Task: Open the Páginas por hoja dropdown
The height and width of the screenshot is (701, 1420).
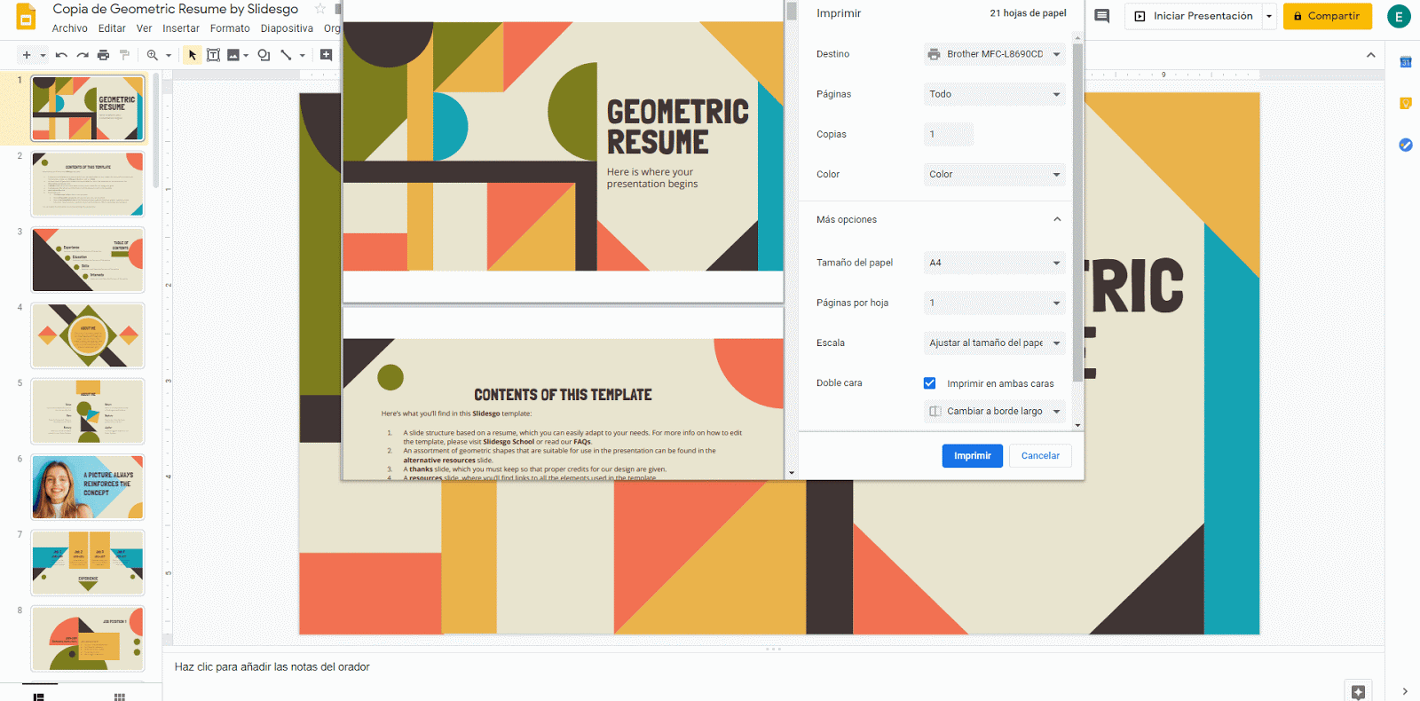Action: pyautogui.click(x=994, y=303)
